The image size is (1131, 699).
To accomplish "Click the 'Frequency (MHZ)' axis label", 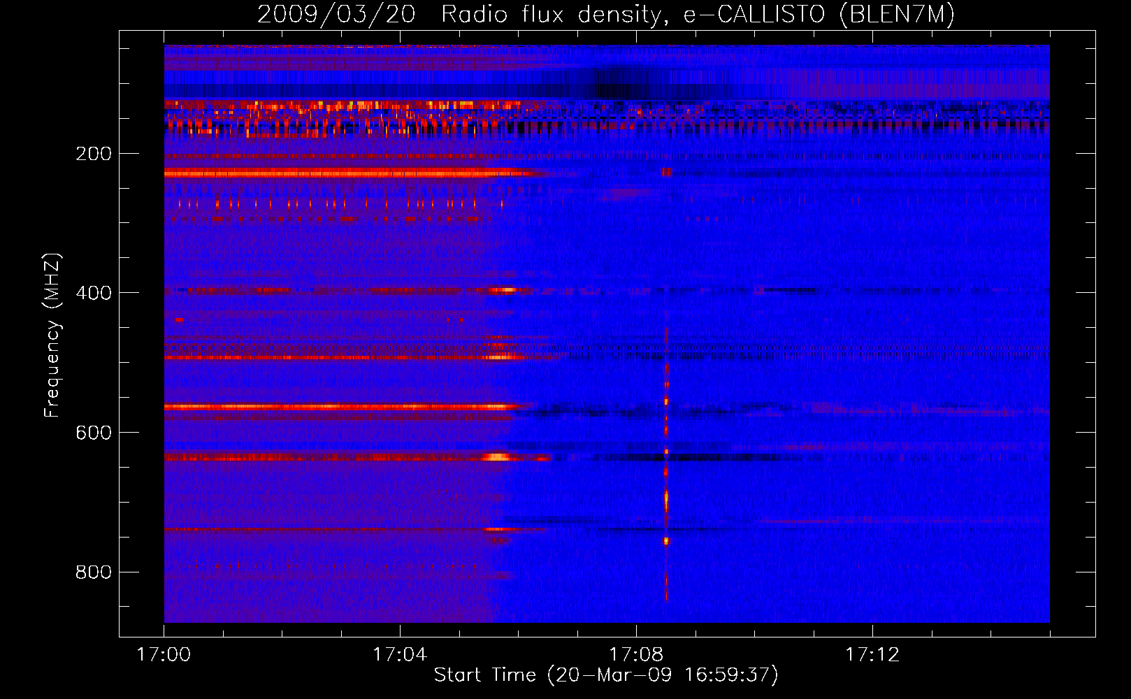I will tap(52, 335).
